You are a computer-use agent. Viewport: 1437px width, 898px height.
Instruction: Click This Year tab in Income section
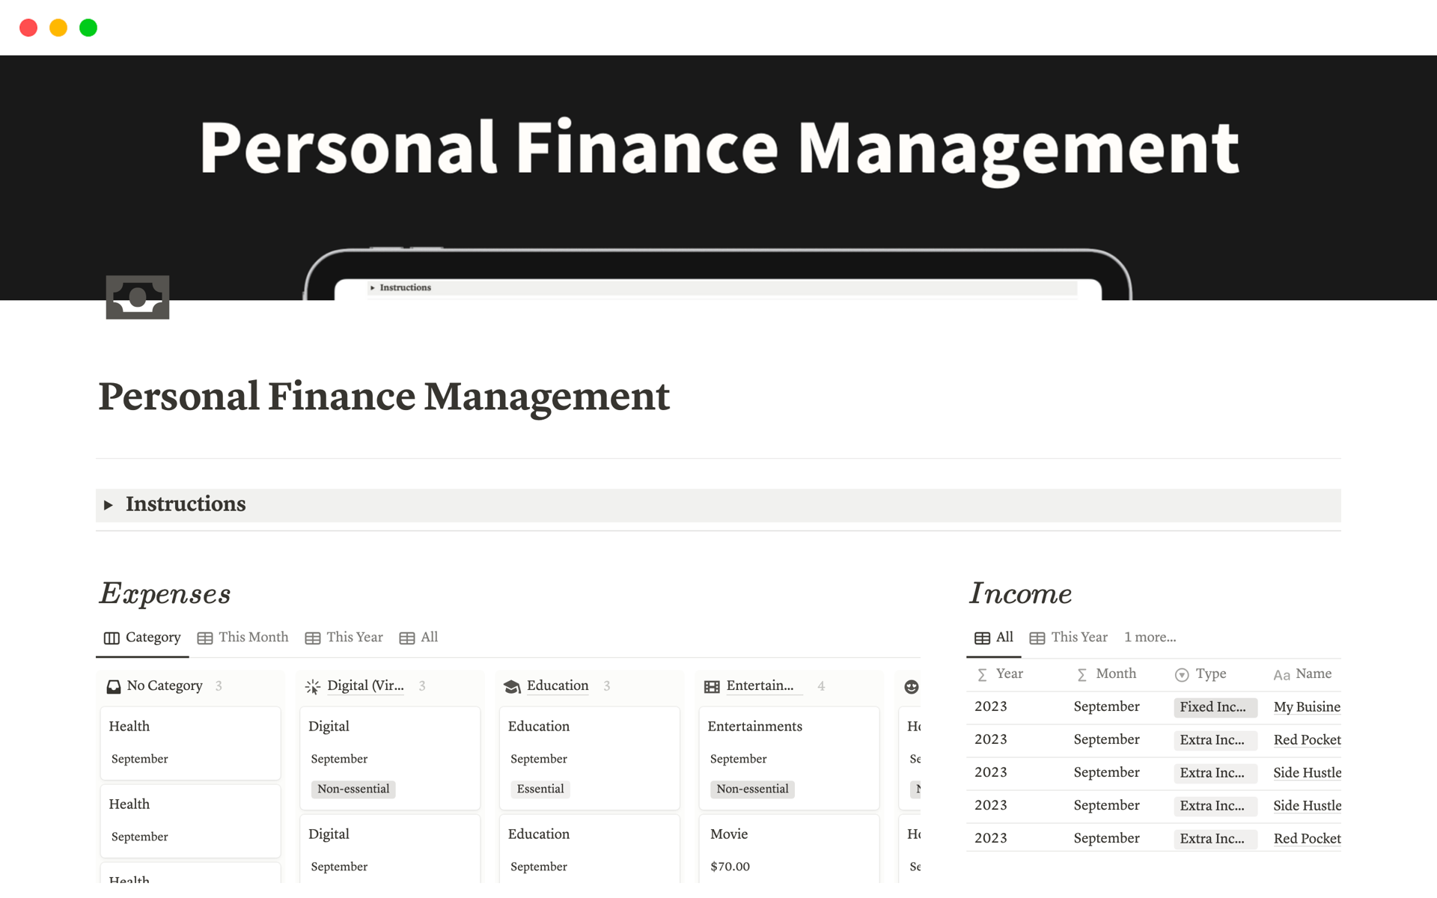[1076, 636]
